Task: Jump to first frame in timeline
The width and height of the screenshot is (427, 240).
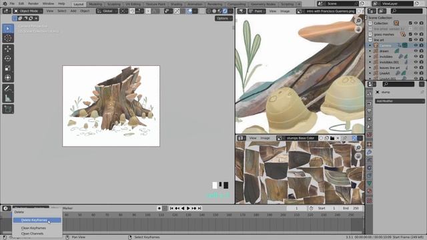Action: coord(171,208)
